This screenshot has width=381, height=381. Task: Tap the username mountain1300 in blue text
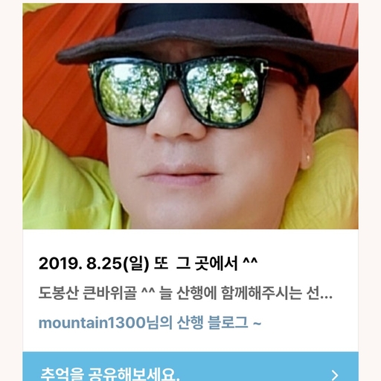tap(92, 323)
